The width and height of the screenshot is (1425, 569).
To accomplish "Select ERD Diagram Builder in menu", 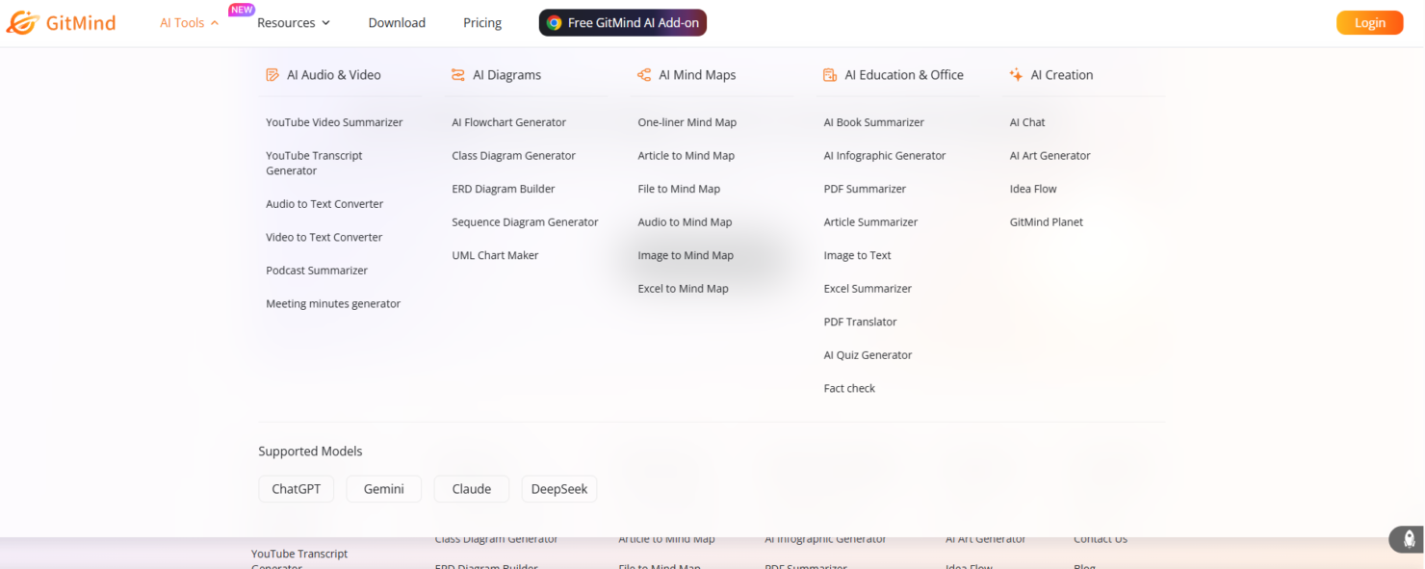I will pyautogui.click(x=504, y=189).
